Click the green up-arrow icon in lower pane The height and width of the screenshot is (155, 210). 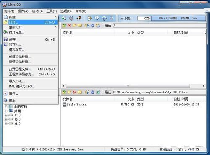(64, 92)
